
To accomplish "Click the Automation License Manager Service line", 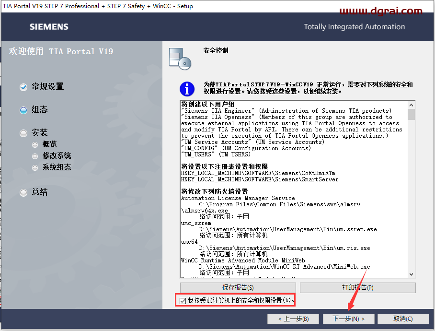I will pos(238,198).
